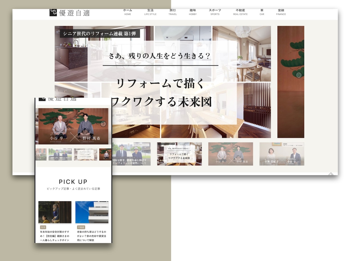The width and height of the screenshot is (348, 261).
Task: Open the スポーツ SPORTS menu item
Action: [215, 12]
